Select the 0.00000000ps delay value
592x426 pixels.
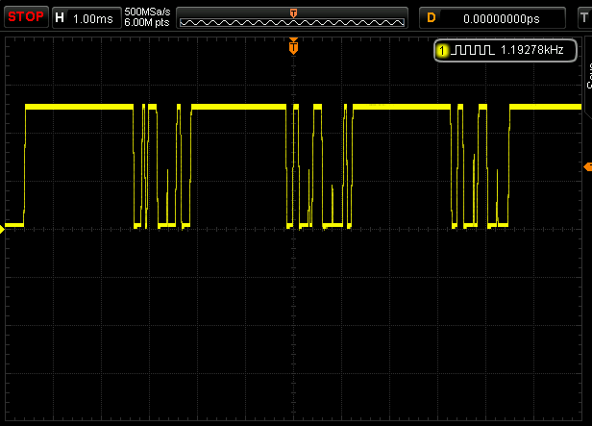tap(500, 17)
